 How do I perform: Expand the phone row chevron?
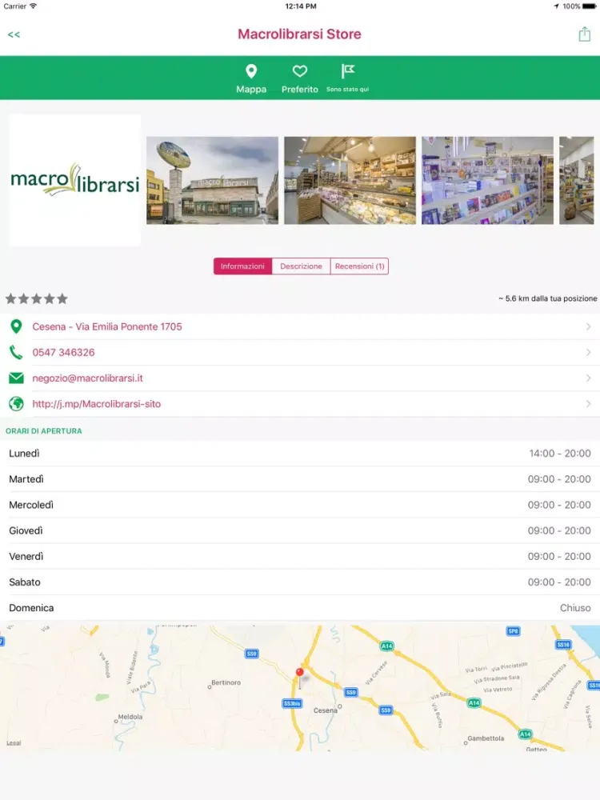pyautogui.click(x=588, y=353)
